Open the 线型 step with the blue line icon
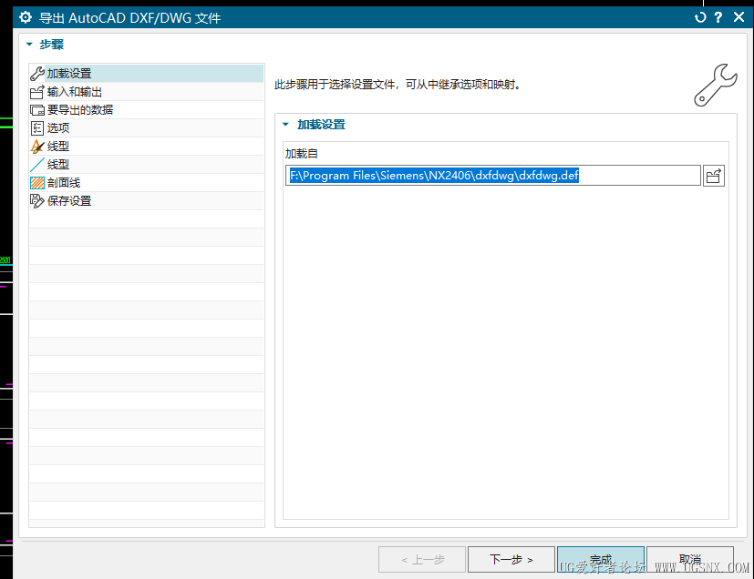754x579 pixels. pos(146,165)
